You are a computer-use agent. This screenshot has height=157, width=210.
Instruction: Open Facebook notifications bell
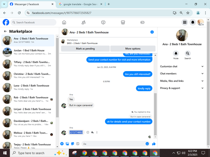click(x=193, y=22)
